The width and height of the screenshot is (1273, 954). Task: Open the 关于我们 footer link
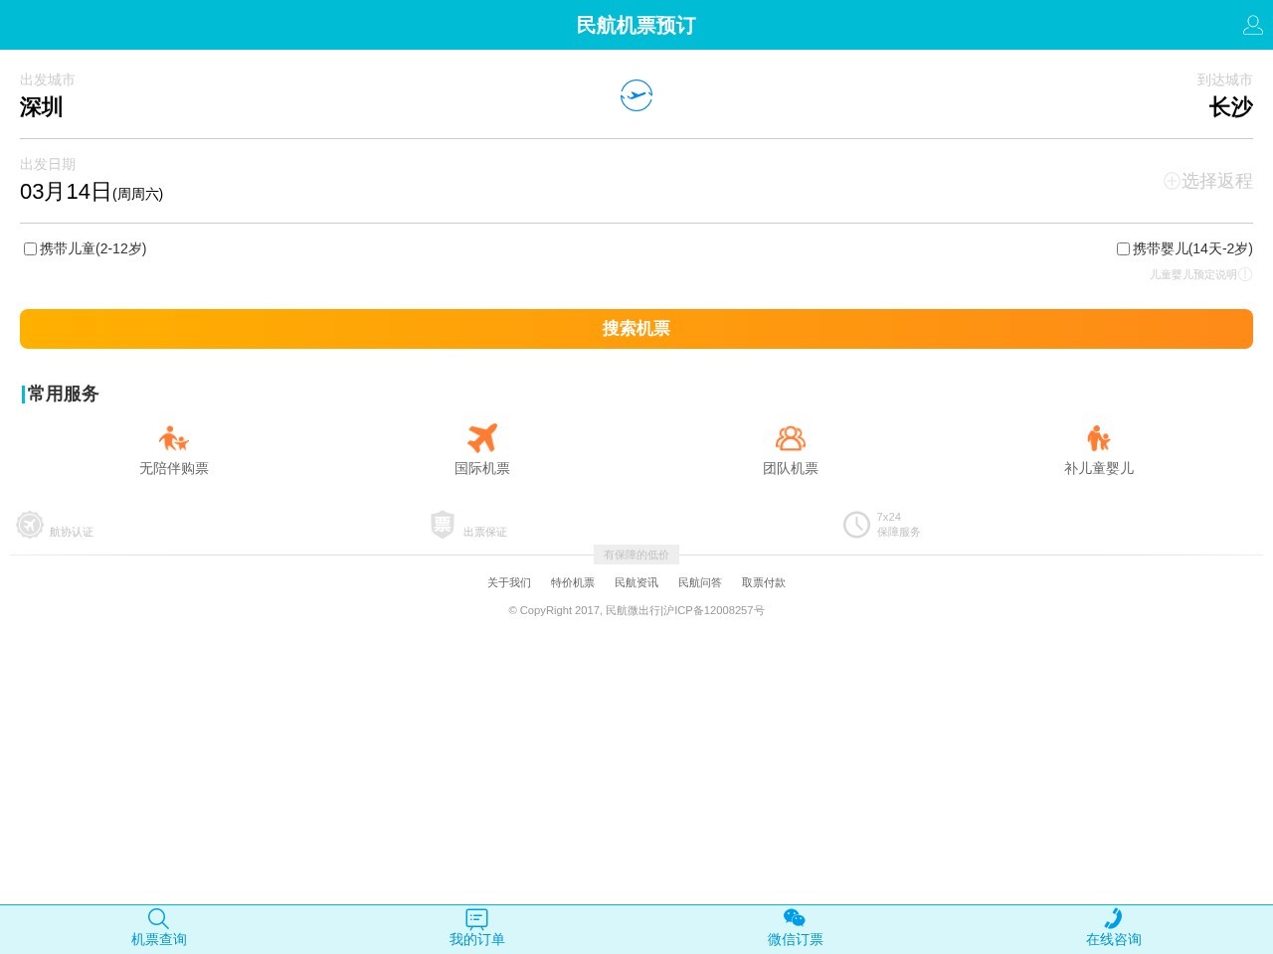pos(509,582)
